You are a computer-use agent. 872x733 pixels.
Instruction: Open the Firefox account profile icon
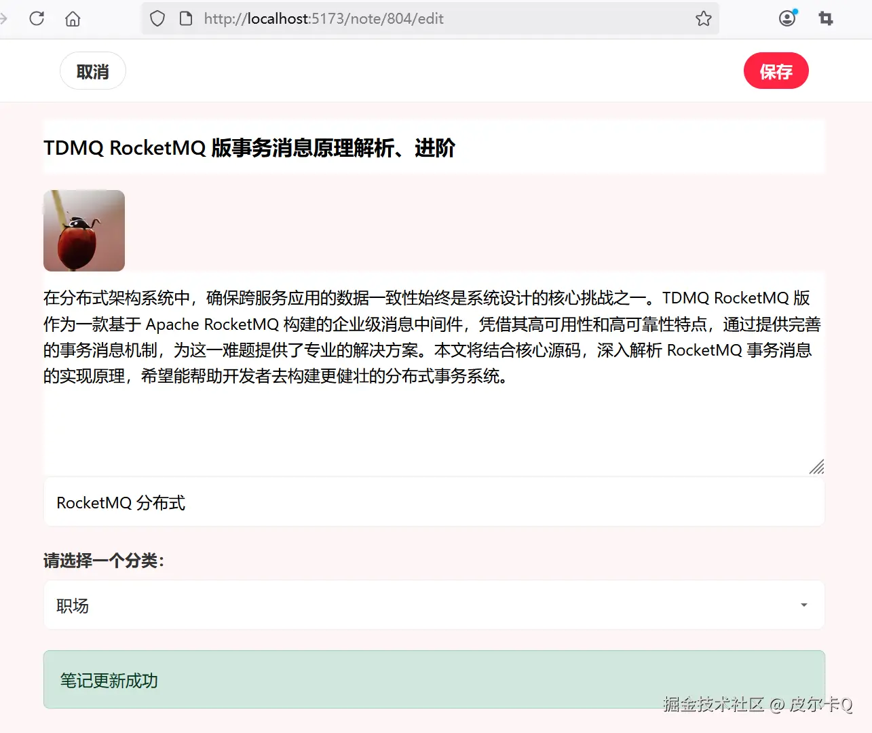pyautogui.click(x=786, y=18)
